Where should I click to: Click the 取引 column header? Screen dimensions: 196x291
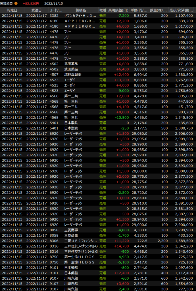(103, 10)
